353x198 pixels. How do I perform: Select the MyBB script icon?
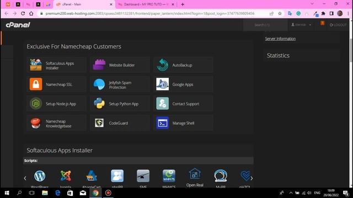pyautogui.click(x=221, y=176)
